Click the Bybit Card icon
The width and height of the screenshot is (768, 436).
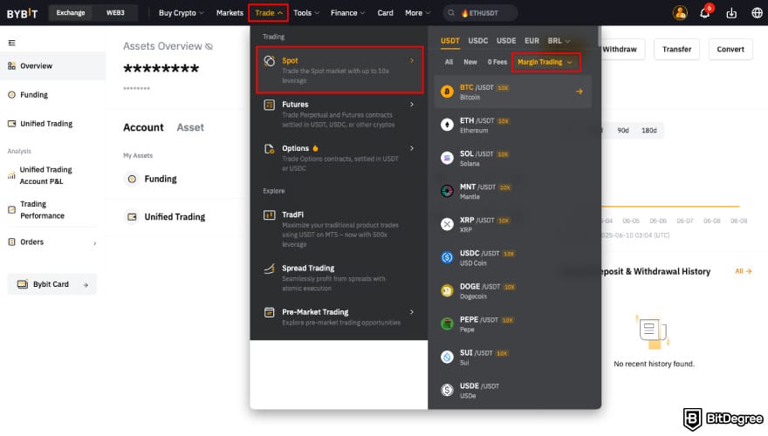click(x=23, y=284)
